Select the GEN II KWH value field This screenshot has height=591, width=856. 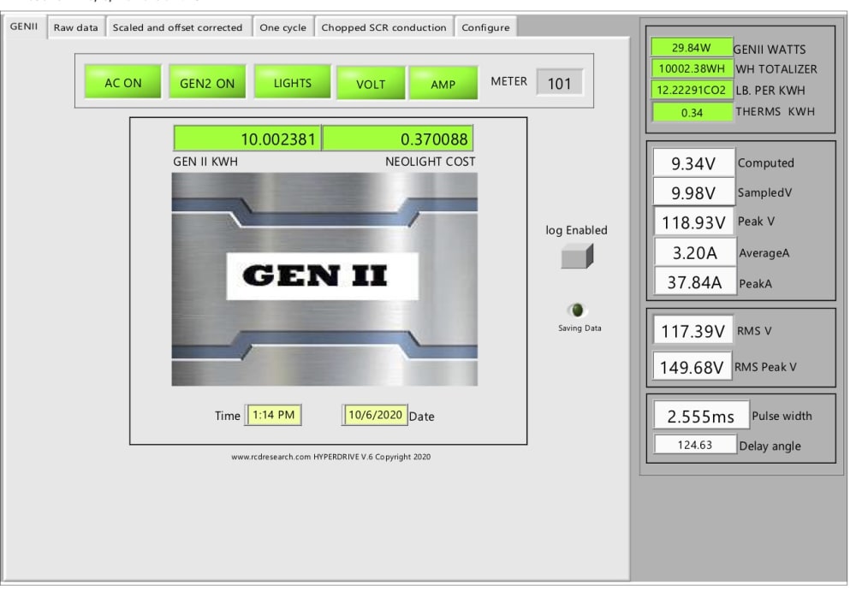click(247, 139)
